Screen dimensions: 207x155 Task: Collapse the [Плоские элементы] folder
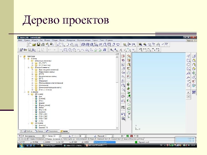28,67
